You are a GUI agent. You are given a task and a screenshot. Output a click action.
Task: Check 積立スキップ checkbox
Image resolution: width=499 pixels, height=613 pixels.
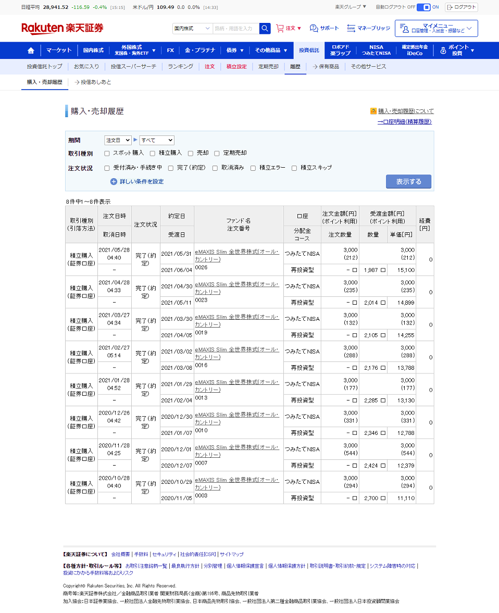(x=294, y=168)
